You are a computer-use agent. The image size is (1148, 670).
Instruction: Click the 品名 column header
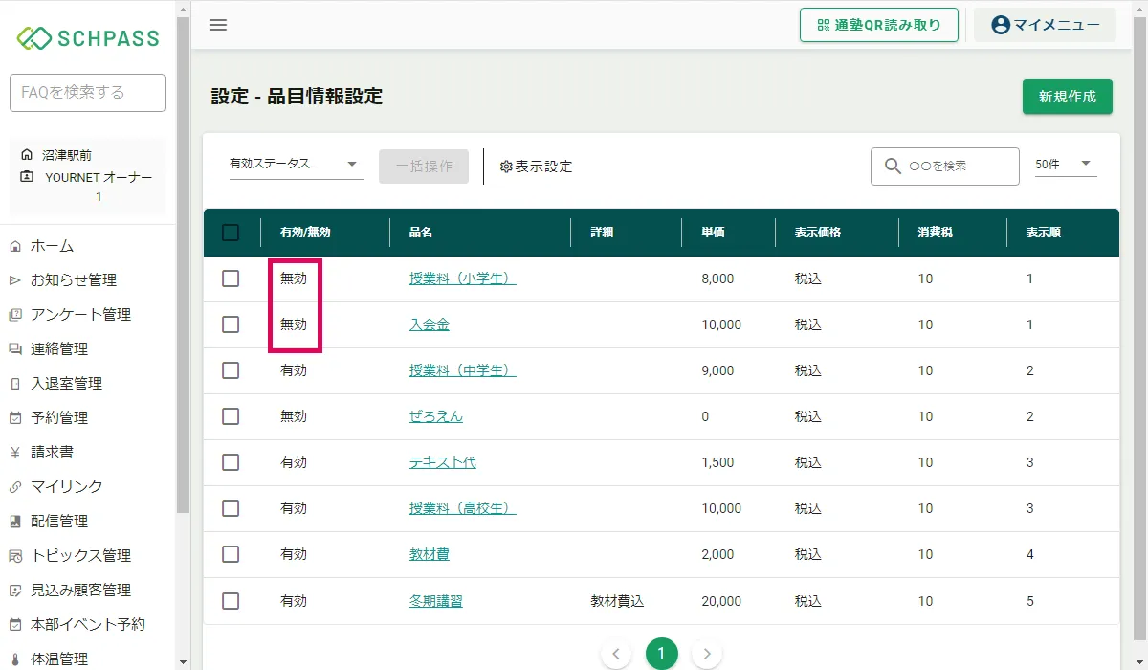[x=421, y=233]
